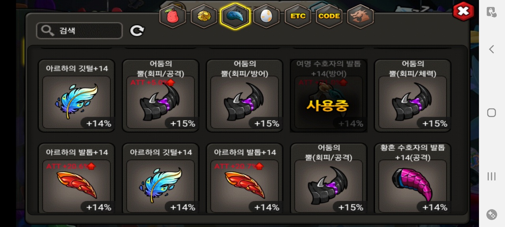Open the ETC category tab

298,16
